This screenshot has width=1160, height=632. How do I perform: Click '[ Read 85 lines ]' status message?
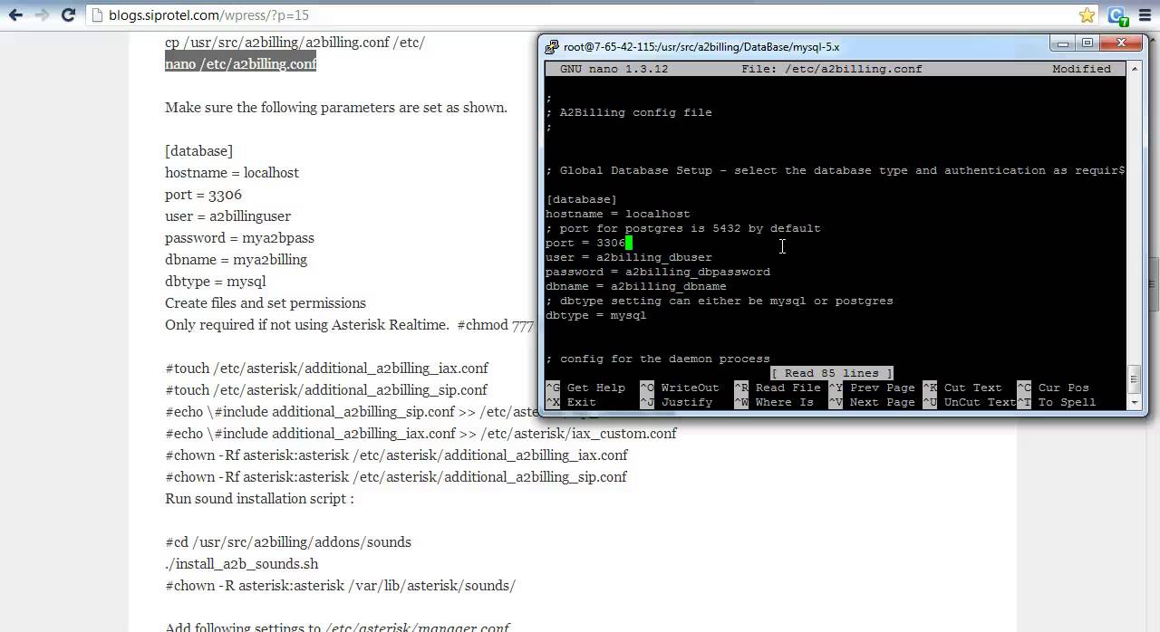(832, 373)
